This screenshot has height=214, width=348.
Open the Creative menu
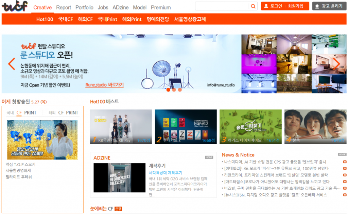42,7
